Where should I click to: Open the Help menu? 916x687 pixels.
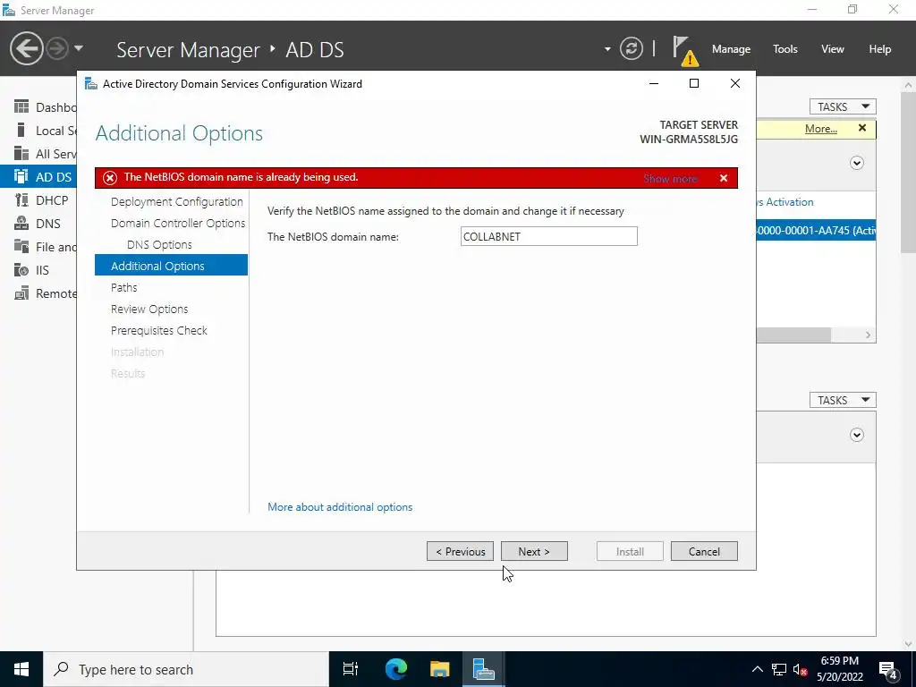point(880,49)
